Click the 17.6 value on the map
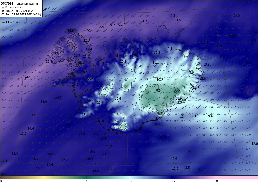The height and width of the screenshot is (183, 258). pyautogui.click(x=68, y=52)
